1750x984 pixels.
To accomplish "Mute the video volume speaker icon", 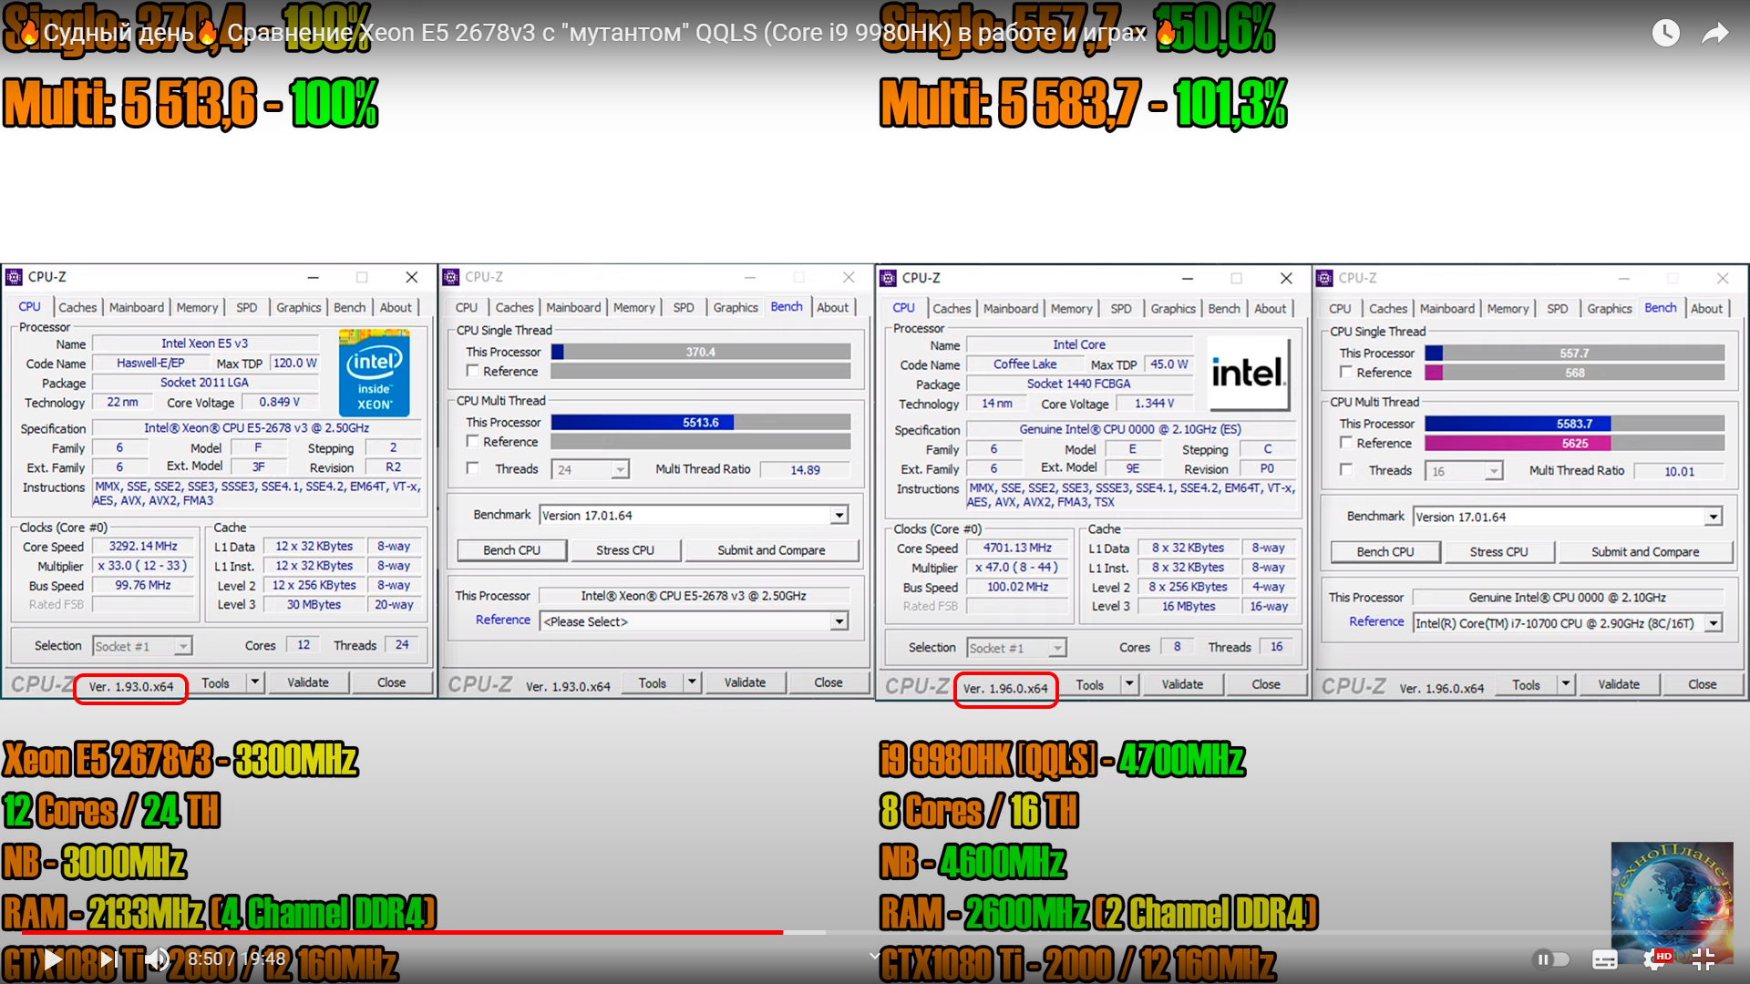I will pyautogui.click(x=157, y=958).
